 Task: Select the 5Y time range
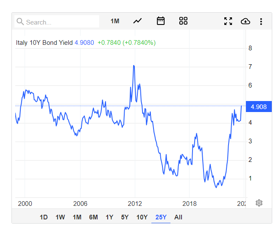(x=125, y=217)
